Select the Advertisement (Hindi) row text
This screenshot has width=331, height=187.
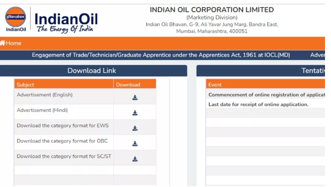(42, 110)
